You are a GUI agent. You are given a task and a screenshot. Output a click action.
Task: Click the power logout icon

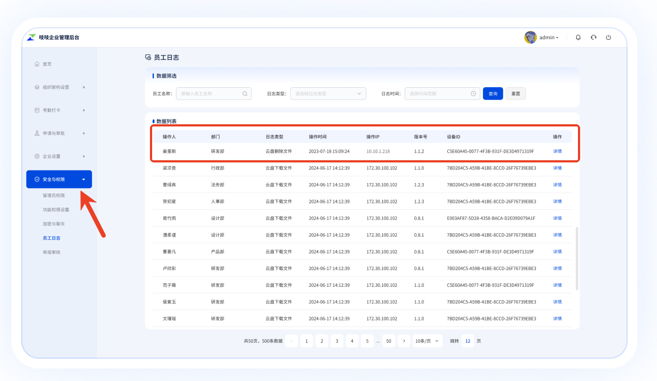pyautogui.click(x=608, y=37)
